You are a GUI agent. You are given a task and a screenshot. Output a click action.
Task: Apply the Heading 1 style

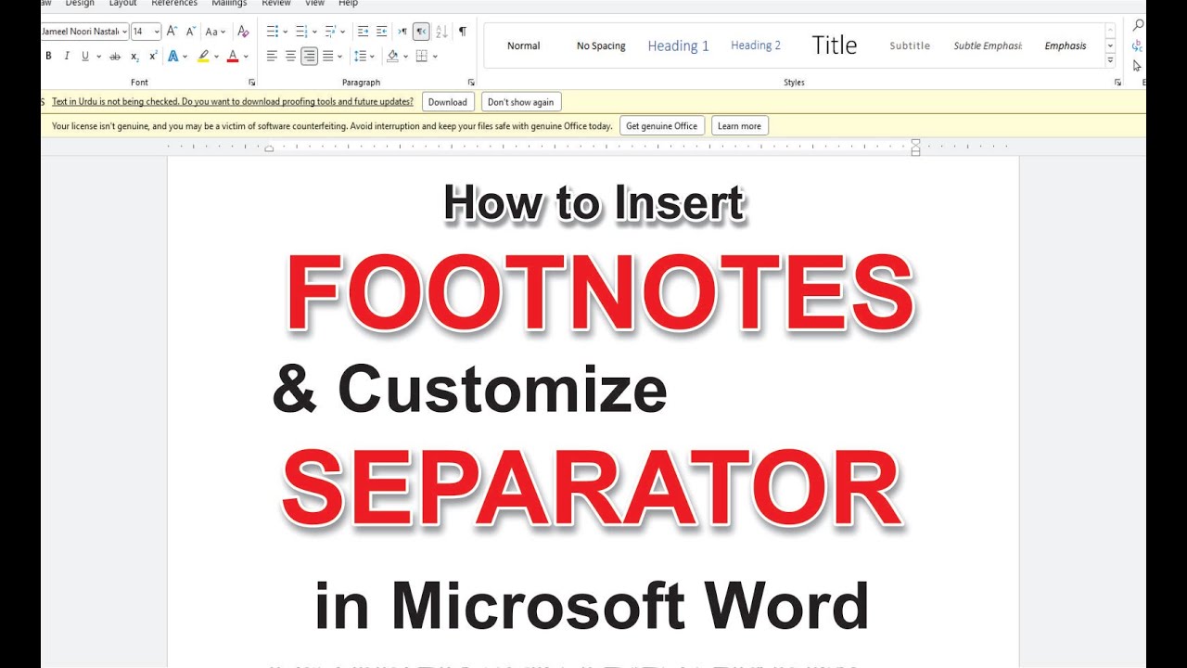678,45
